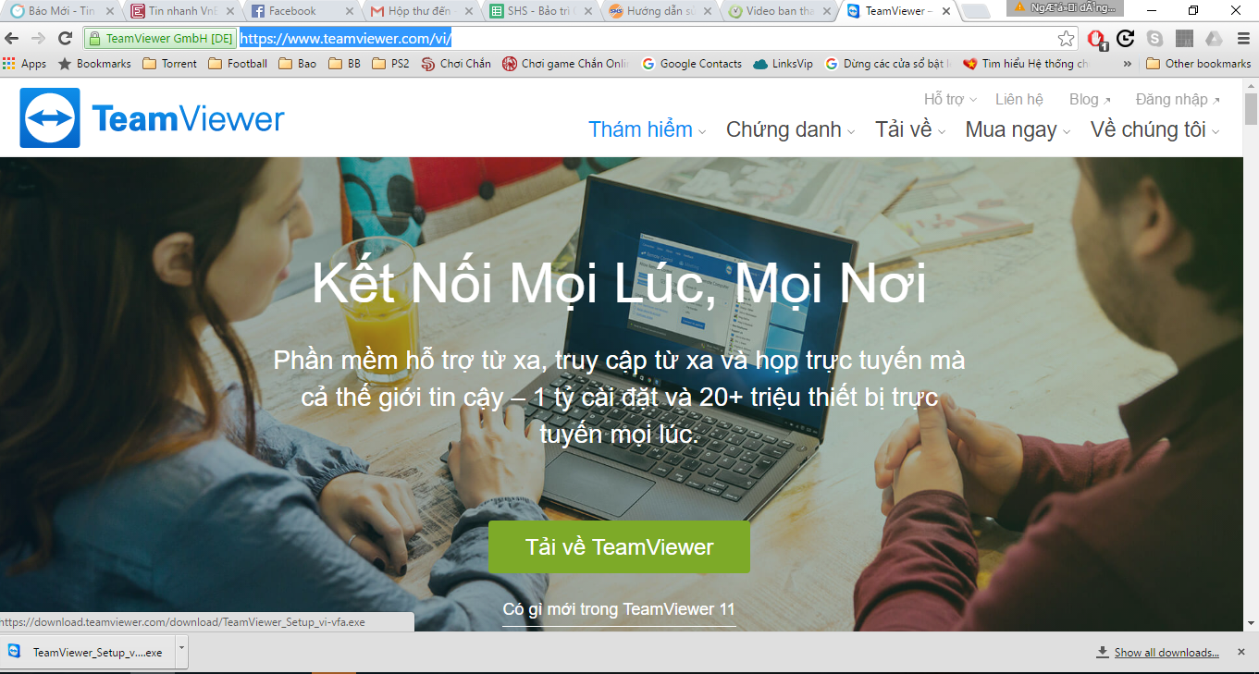This screenshot has height=674, width=1259.
Task: Open the BB bookmarks folder
Action: pyautogui.click(x=344, y=64)
